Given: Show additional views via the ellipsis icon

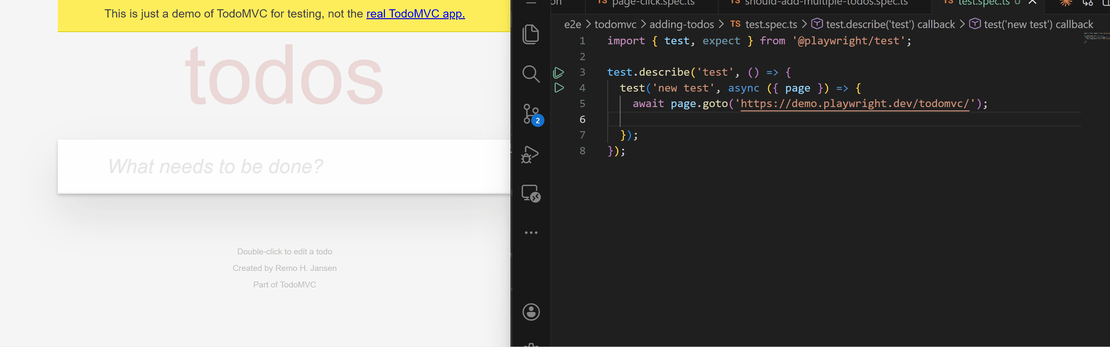Looking at the screenshot, I should tap(531, 233).
